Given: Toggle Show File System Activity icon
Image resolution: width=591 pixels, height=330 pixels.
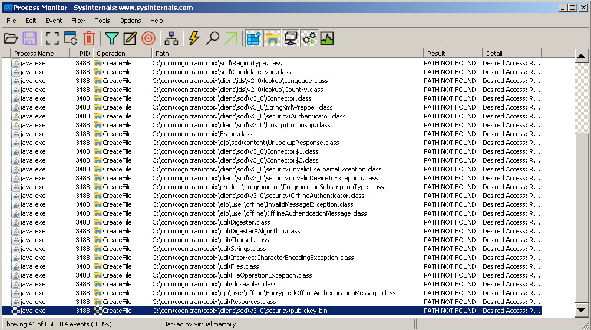Looking at the screenshot, I should pyautogui.click(x=272, y=38).
